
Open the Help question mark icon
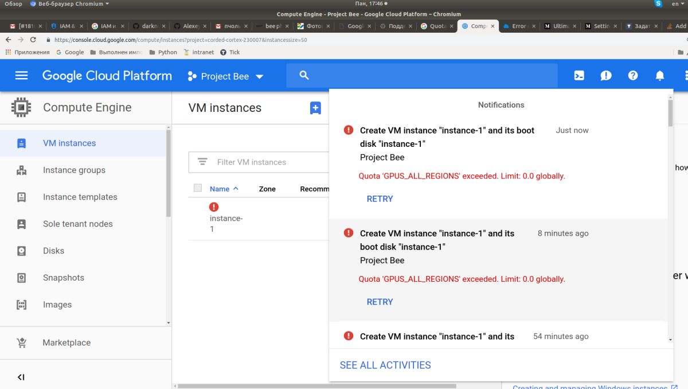point(633,76)
